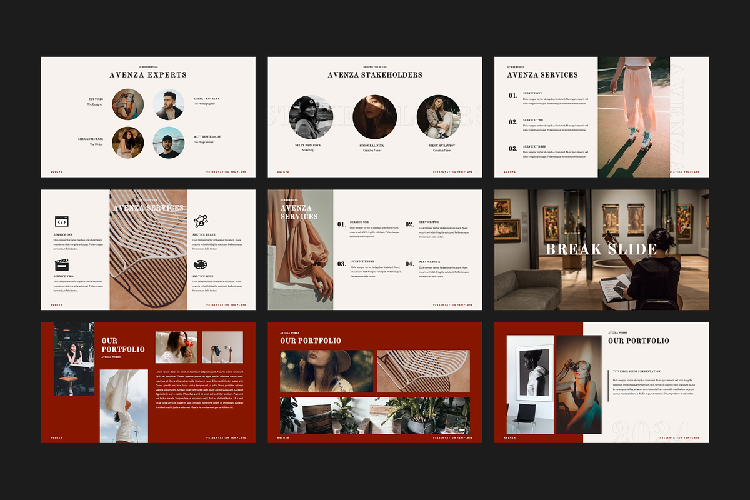Click 'PRESENTATION TEMPLATE' footer on Experts slide

(226, 172)
